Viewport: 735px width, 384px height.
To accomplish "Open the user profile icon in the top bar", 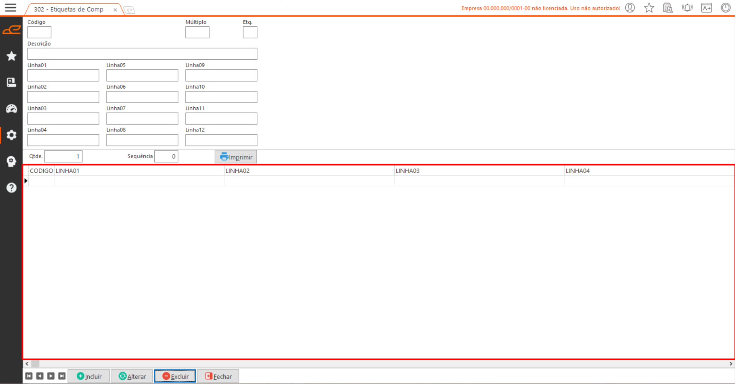I will (x=630, y=8).
